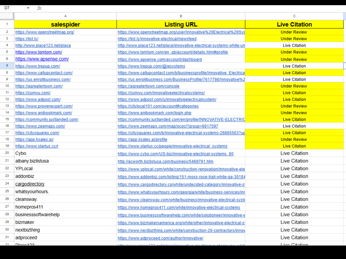346x259 pixels.
Task: Open the agreatertown.com link in column A
Action: (x=39, y=86)
